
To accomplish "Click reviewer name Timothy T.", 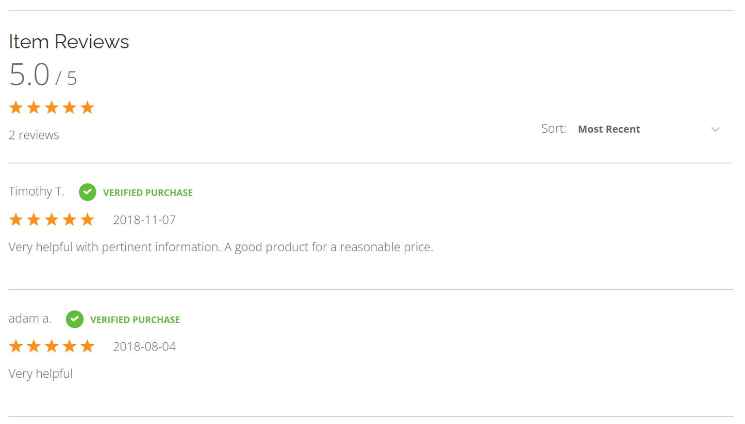I will click(37, 191).
